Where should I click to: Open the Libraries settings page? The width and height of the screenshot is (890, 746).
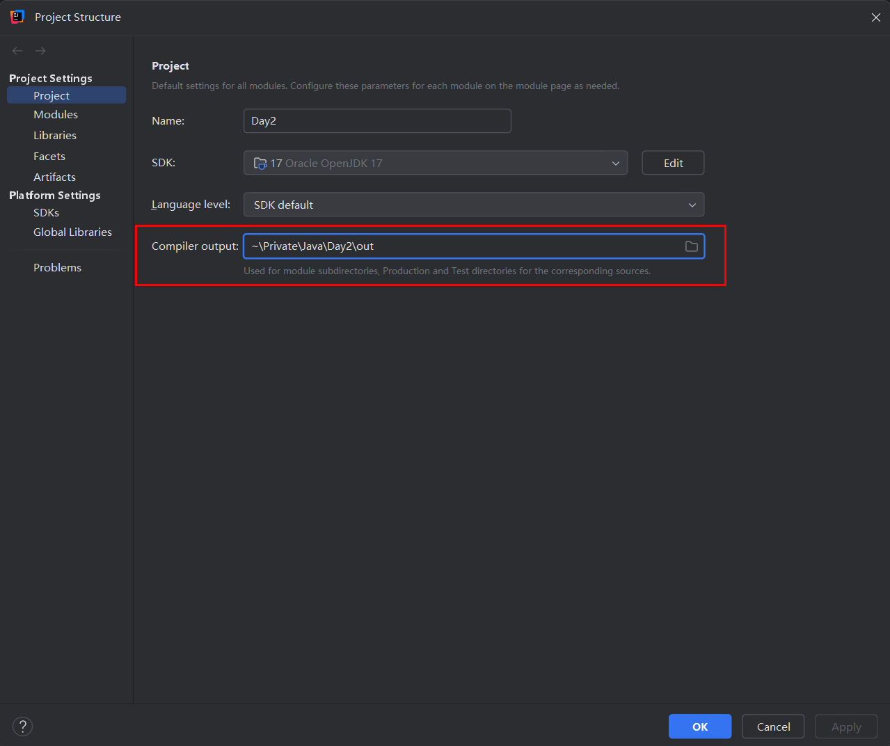[x=55, y=135]
